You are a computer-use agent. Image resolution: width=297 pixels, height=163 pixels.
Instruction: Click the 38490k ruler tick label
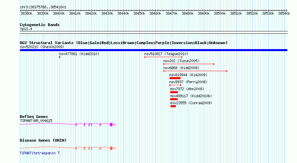coord(204,13)
